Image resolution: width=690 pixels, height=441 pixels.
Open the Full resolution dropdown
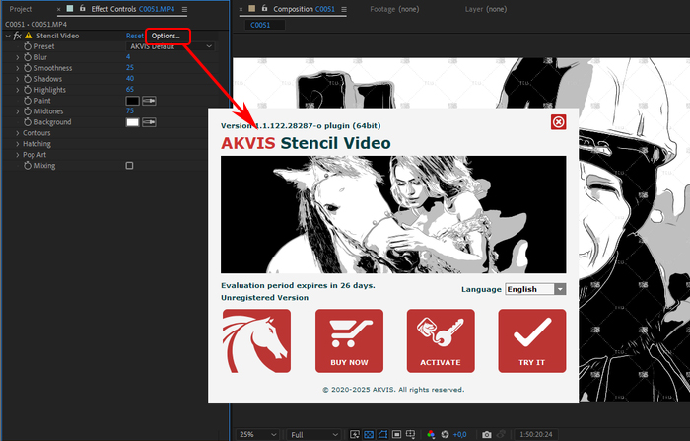click(x=314, y=434)
